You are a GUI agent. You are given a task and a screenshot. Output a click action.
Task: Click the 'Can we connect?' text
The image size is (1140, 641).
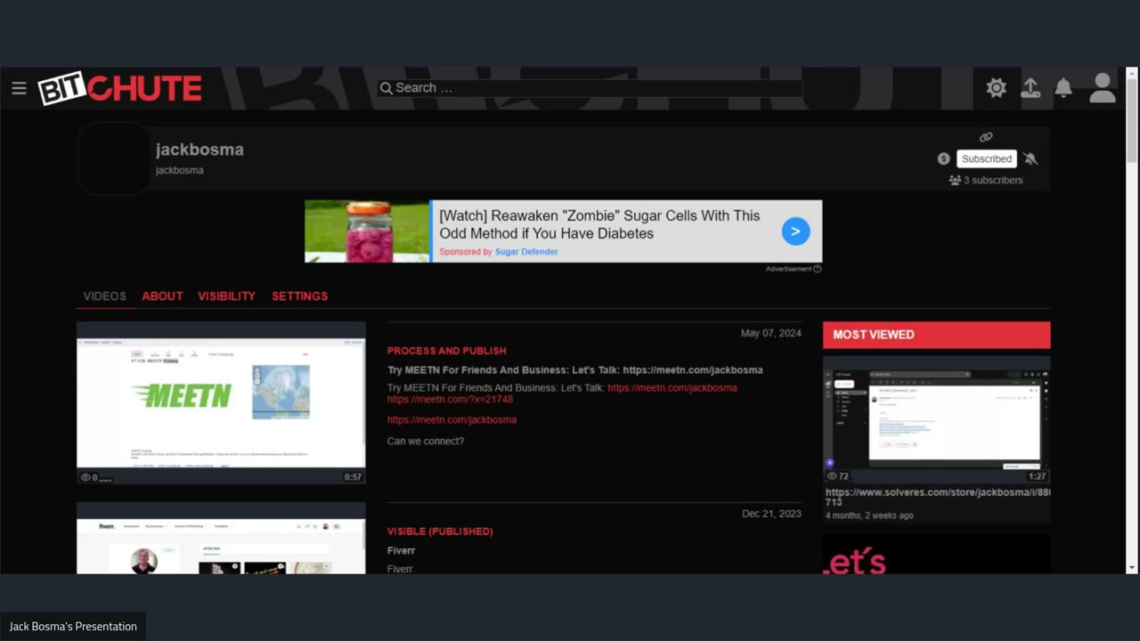pyautogui.click(x=426, y=442)
